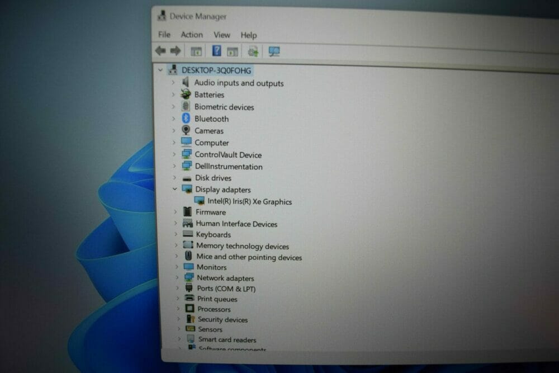Expand the Bluetooth category
The image size is (559, 373).
click(174, 119)
